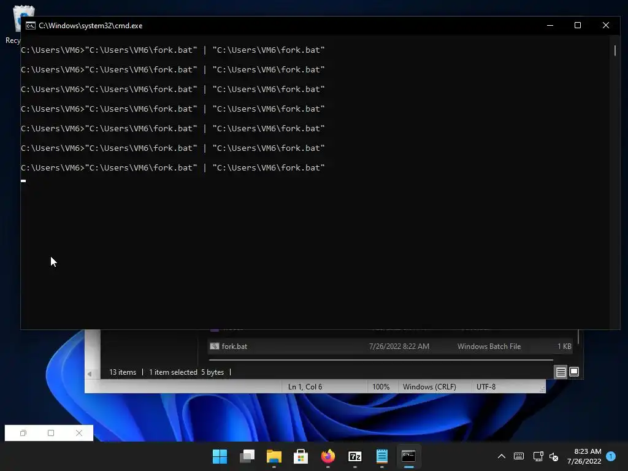Show hidden system tray icons
This screenshot has height=471, width=628.
[x=501, y=456]
